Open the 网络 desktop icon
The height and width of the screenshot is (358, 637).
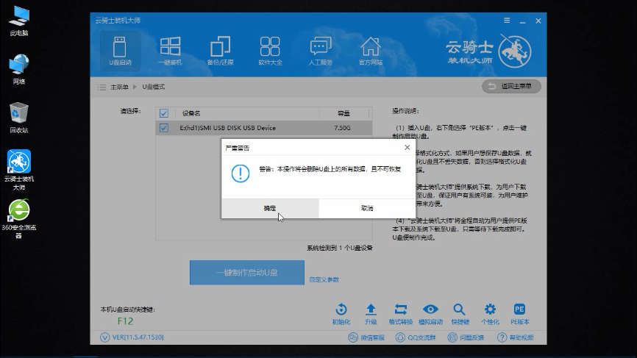19,69
